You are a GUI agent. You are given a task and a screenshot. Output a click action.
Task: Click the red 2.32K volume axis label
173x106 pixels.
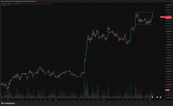coord(167,90)
